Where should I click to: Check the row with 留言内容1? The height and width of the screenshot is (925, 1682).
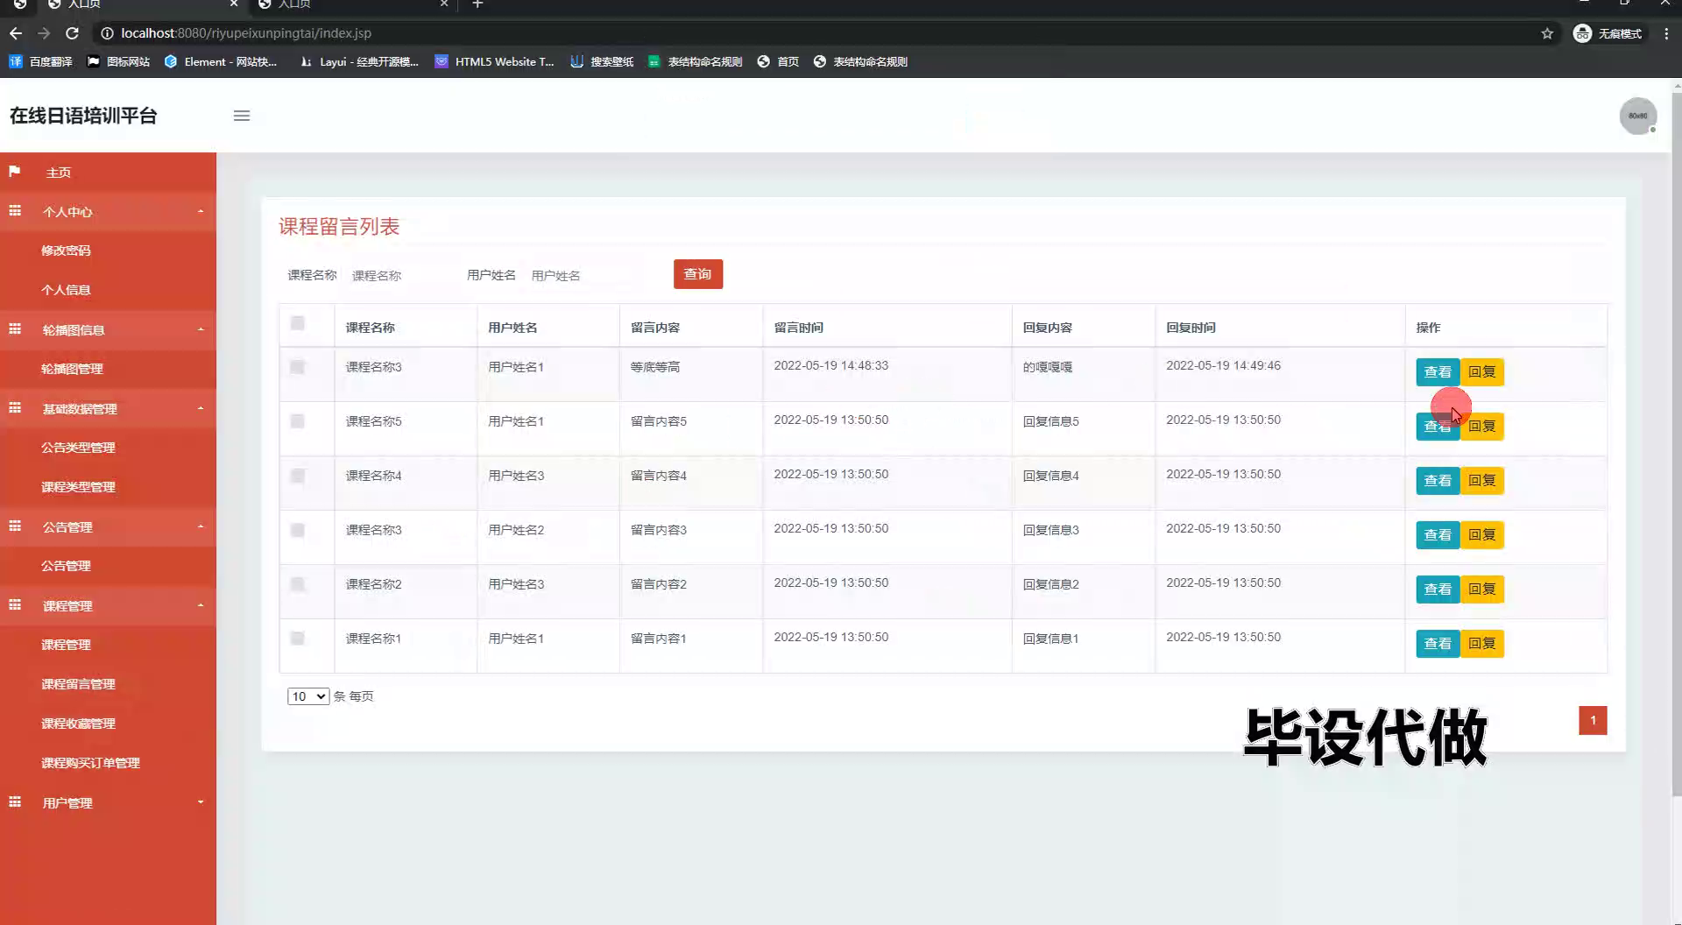(298, 639)
